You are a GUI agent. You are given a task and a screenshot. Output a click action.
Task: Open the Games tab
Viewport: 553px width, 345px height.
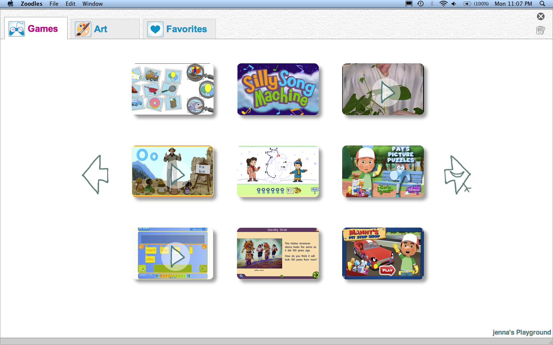click(x=36, y=28)
